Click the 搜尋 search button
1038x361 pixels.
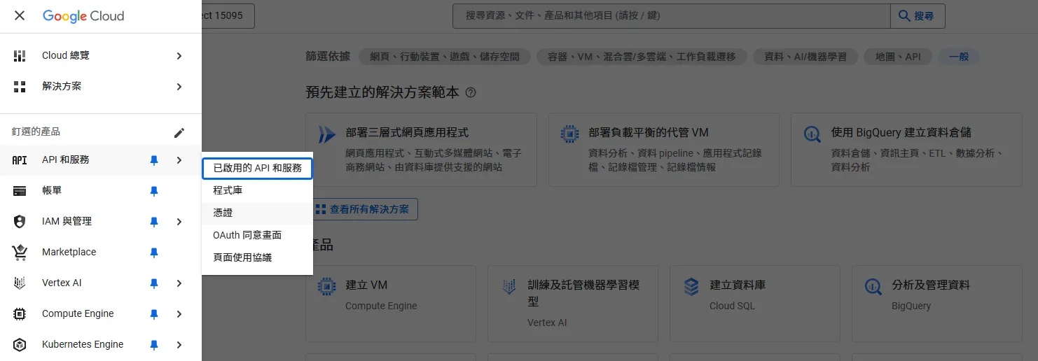(918, 15)
